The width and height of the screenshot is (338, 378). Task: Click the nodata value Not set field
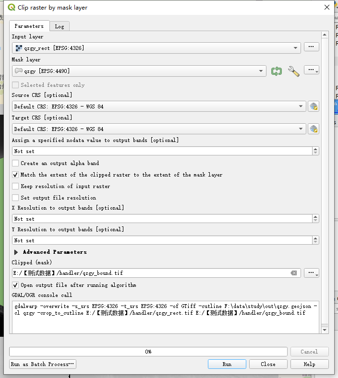[x=162, y=151]
